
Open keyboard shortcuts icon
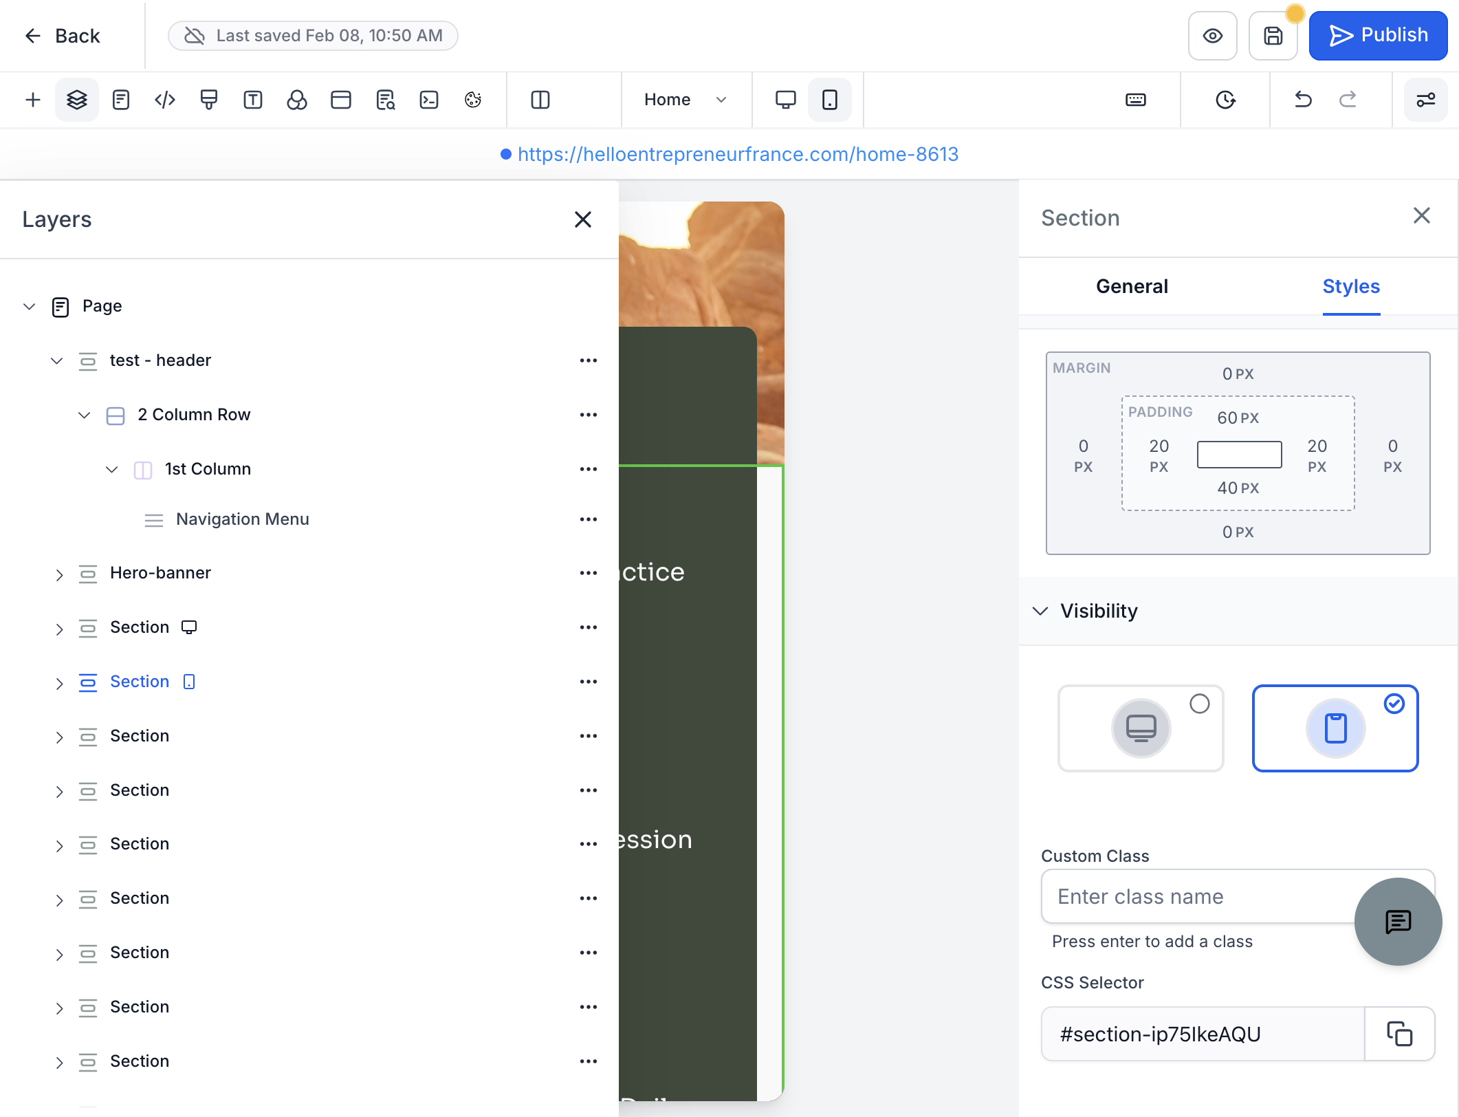[x=1136, y=100]
